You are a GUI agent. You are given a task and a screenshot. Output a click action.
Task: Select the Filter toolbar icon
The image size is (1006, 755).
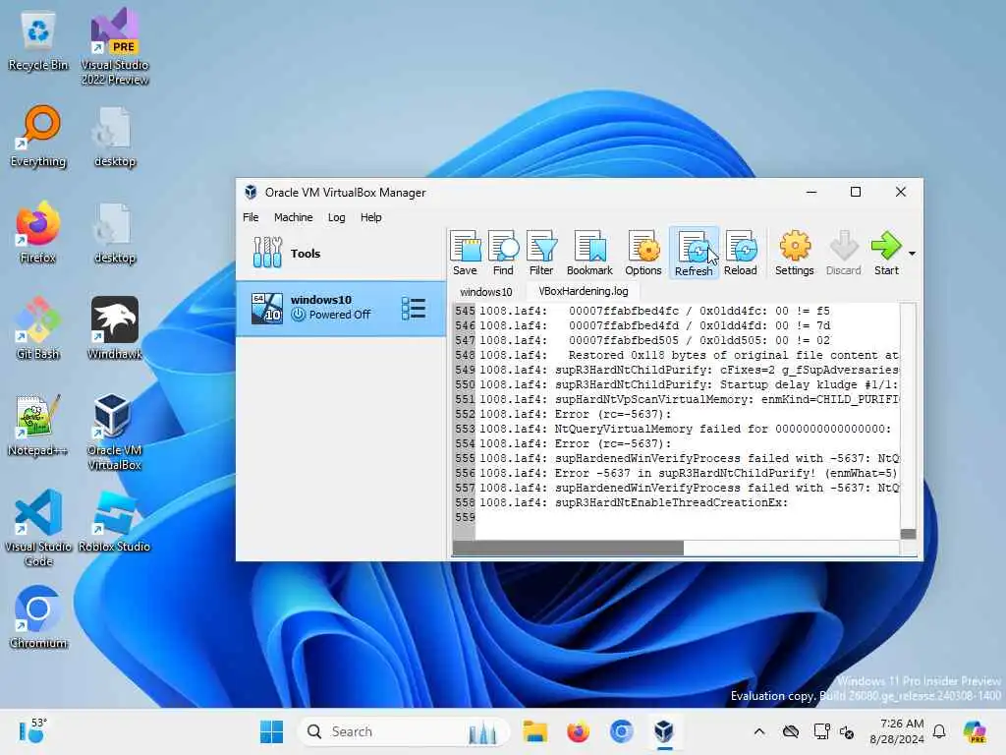coord(541,253)
